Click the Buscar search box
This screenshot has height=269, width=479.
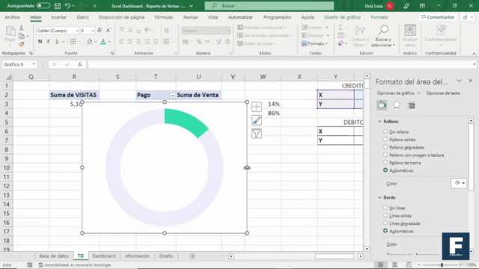269,6
